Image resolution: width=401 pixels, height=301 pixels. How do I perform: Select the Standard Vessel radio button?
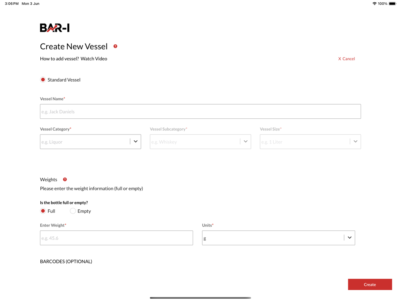tap(43, 80)
